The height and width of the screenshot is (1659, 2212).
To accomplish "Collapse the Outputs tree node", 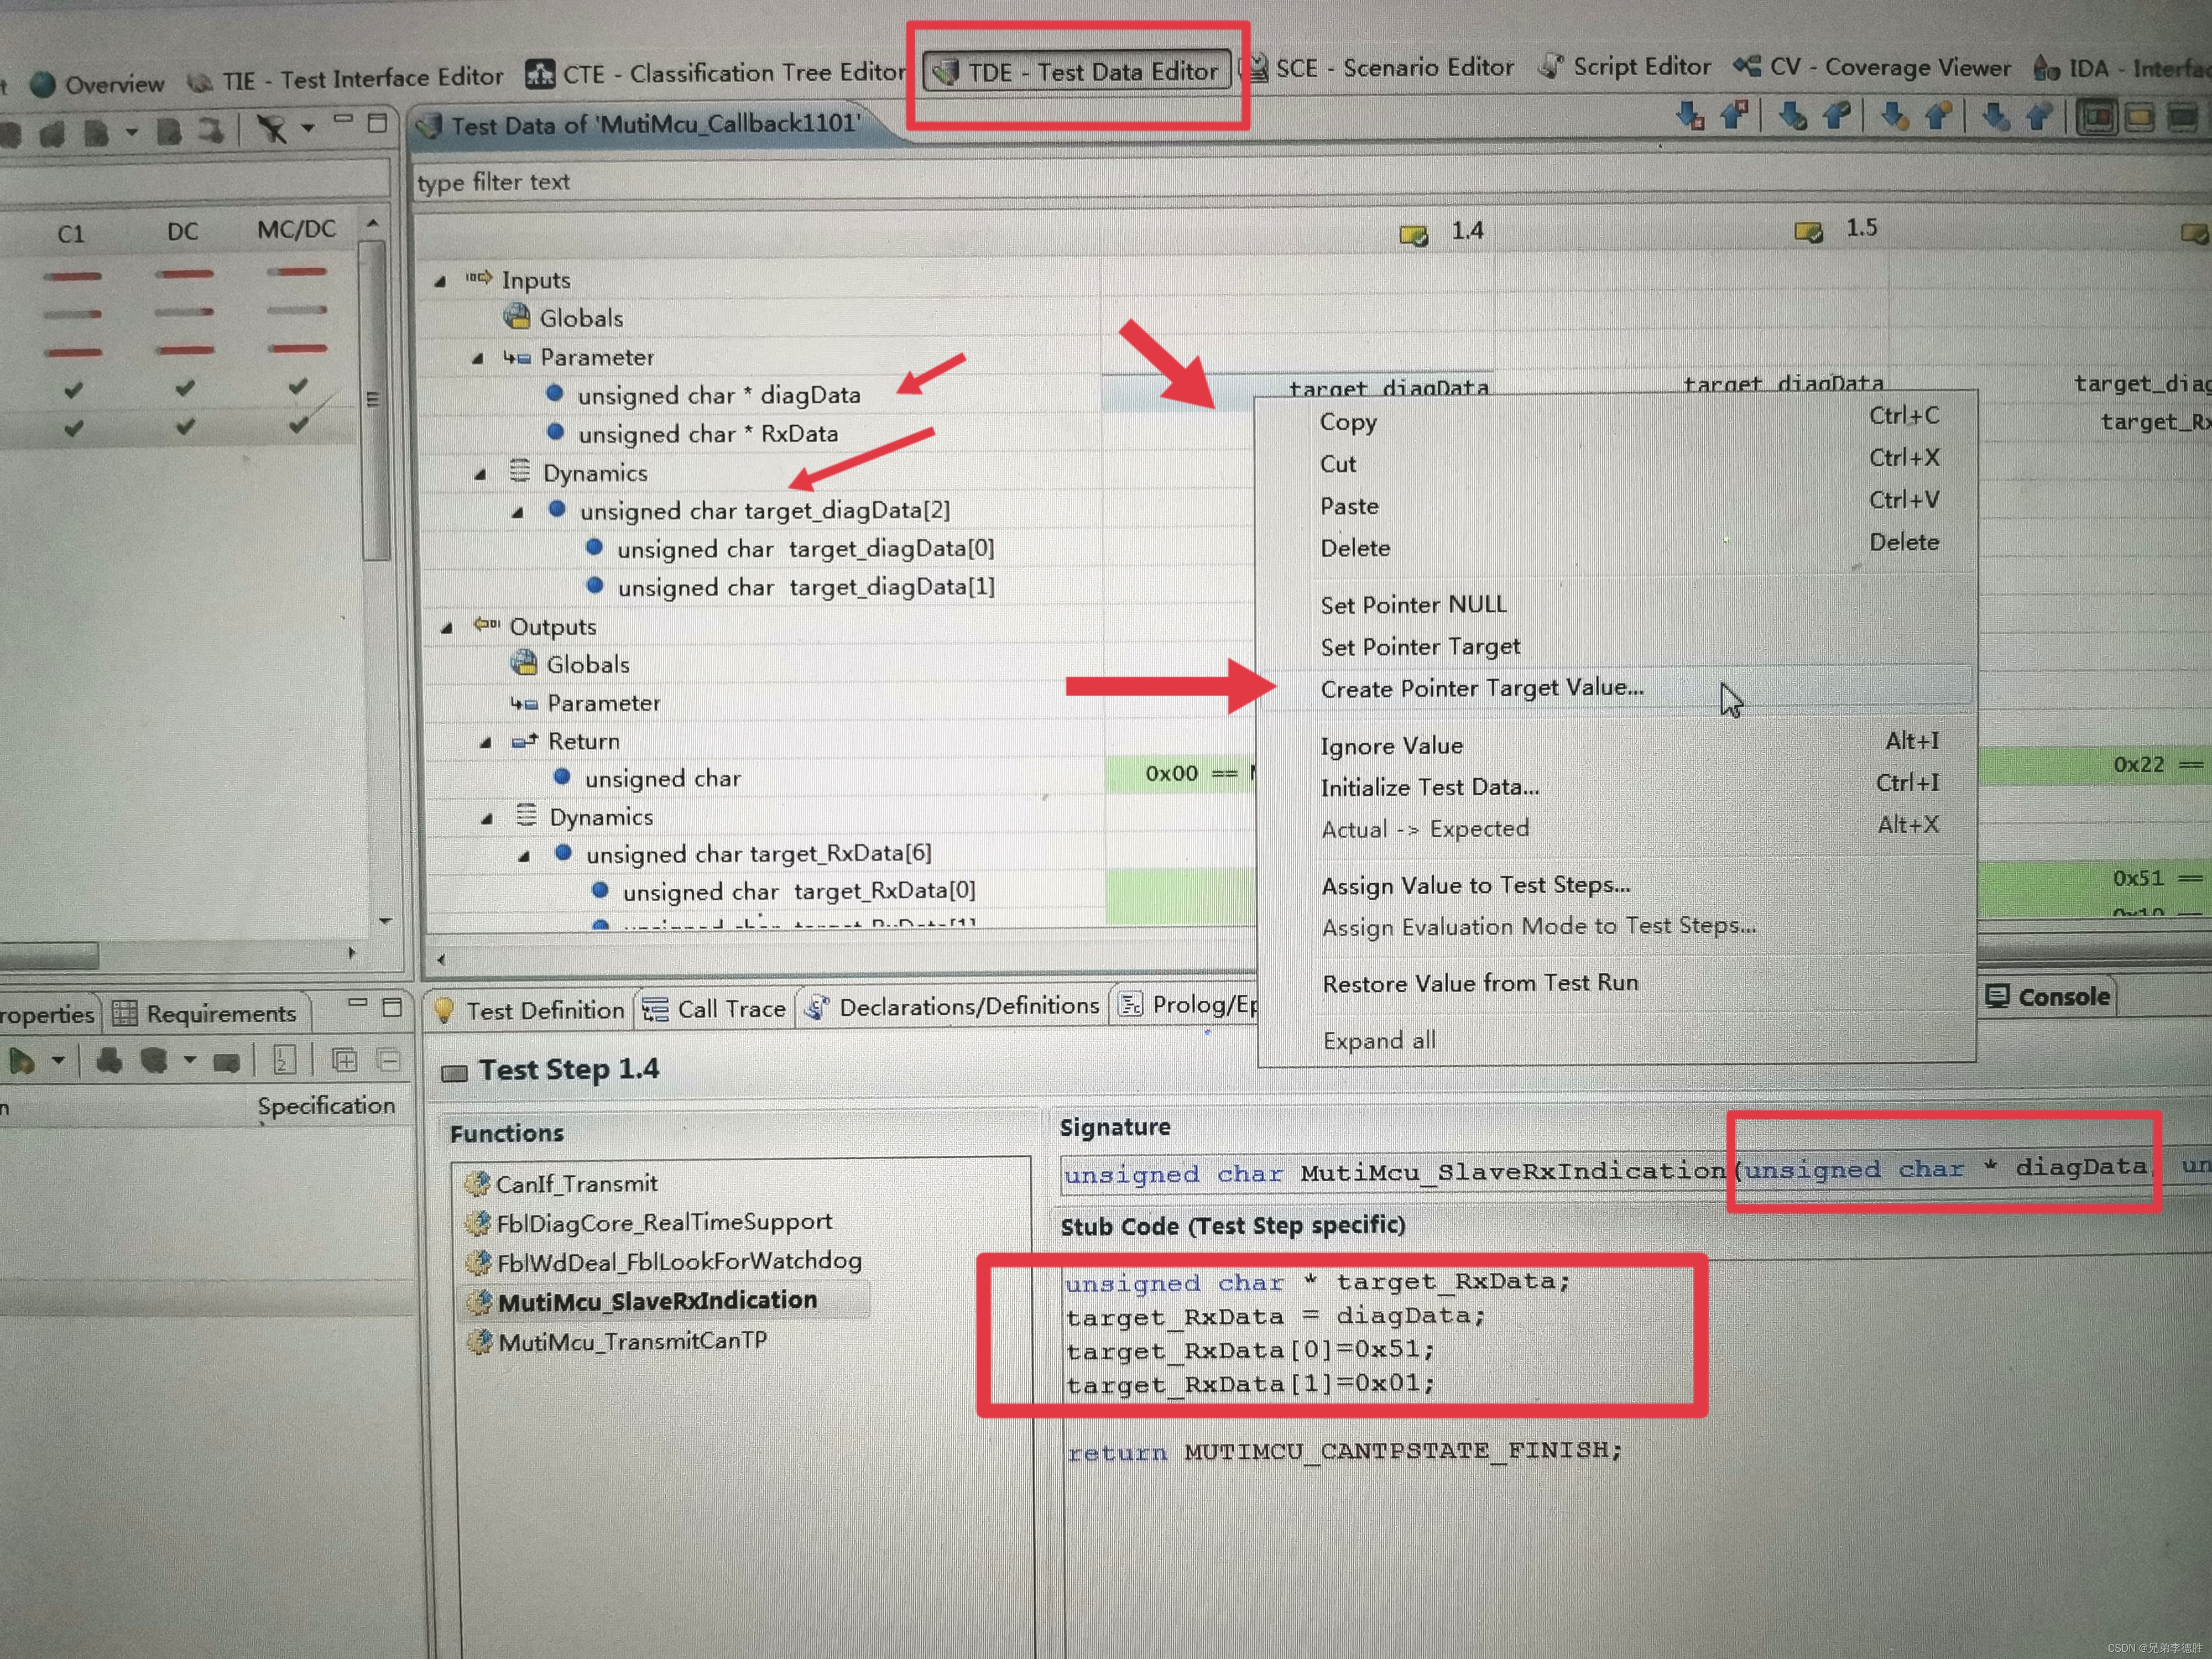I will point(447,628).
